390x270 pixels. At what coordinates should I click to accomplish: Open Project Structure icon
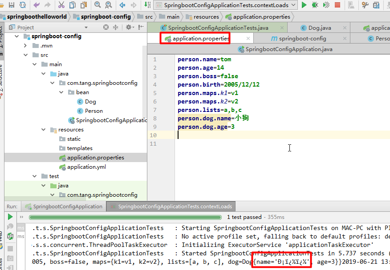[376, 5]
